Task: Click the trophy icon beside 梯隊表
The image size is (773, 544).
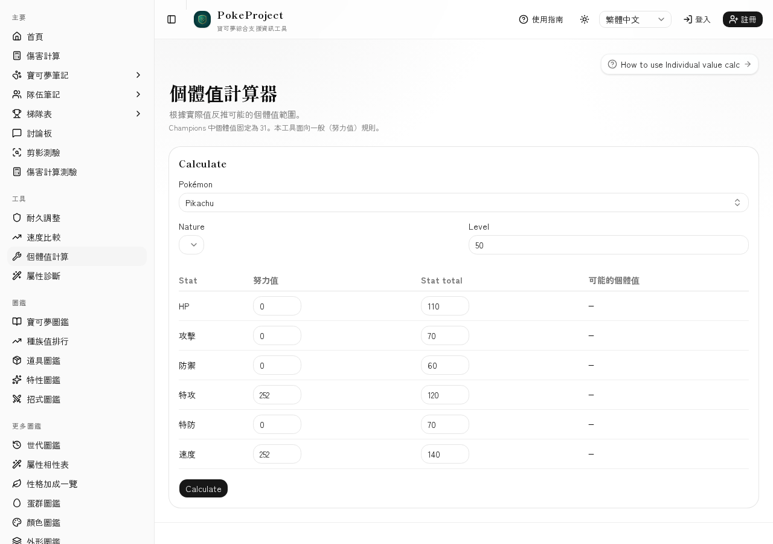Action: [x=17, y=114]
